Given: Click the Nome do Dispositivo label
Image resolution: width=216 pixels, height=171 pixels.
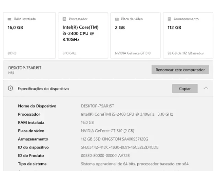Looking at the screenshot, I should (x=37, y=106).
